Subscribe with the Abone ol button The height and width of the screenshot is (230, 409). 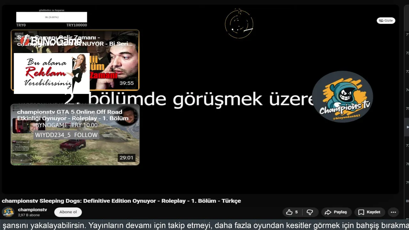click(68, 212)
